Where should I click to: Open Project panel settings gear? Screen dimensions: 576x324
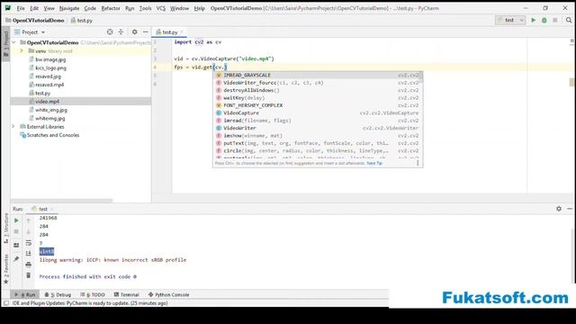(134, 32)
